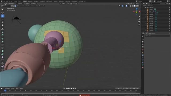Click the pan hand viewport icon
The height and width of the screenshot is (96, 171).
click(x=139, y=19)
